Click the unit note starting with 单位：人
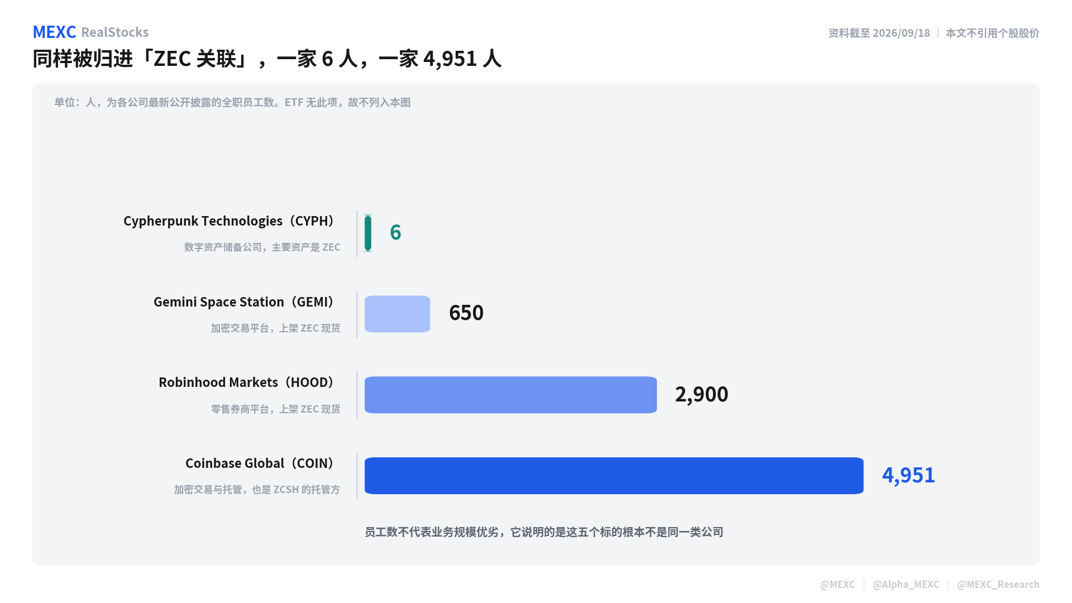 pyautogui.click(x=232, y=102)
